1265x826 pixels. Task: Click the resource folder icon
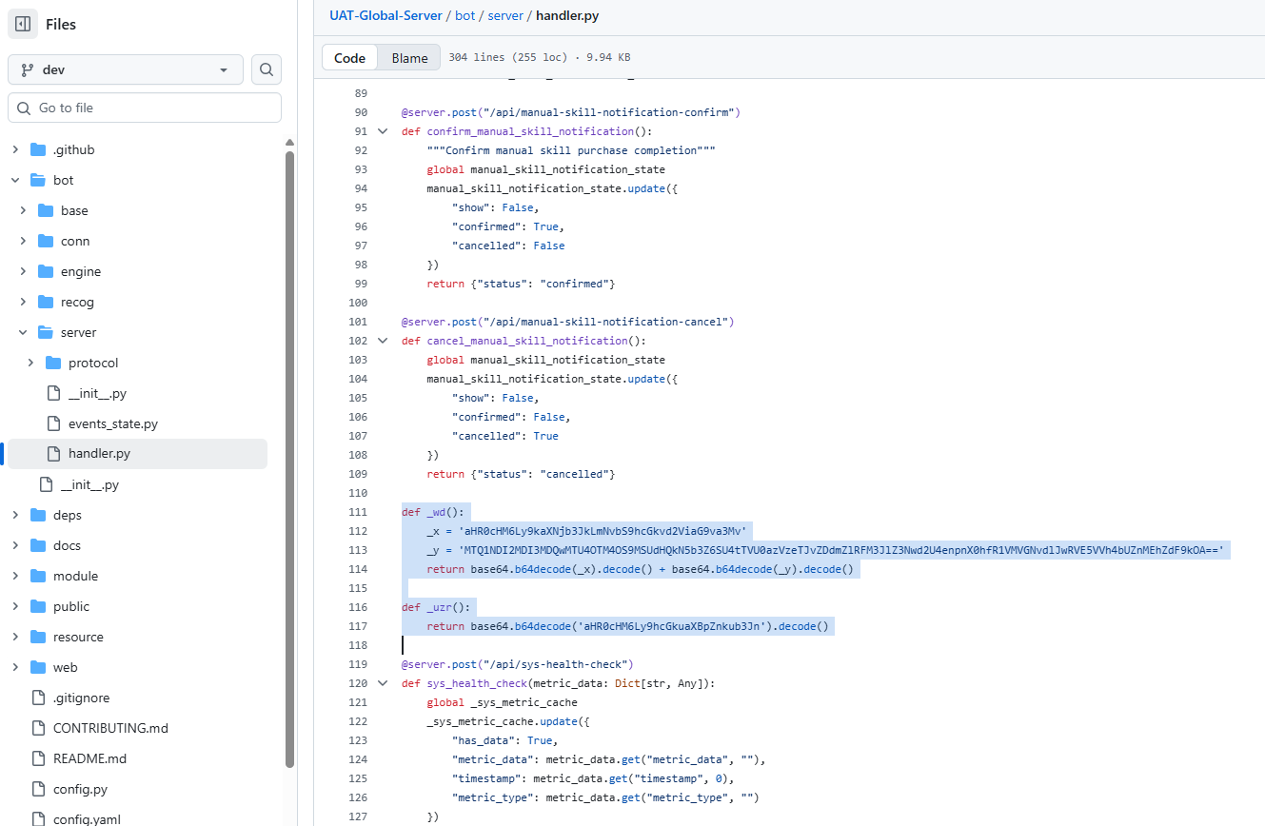coord(38,637)
